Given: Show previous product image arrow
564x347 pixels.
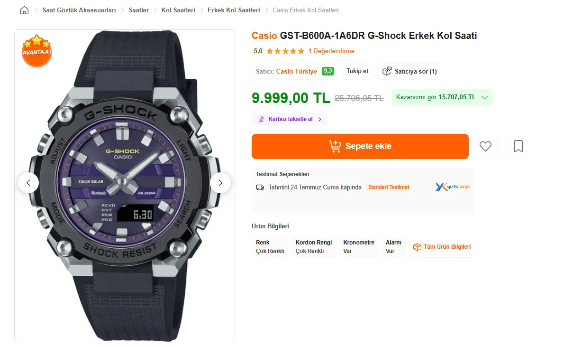Looking at the screenshot, I should coord(28,183).
